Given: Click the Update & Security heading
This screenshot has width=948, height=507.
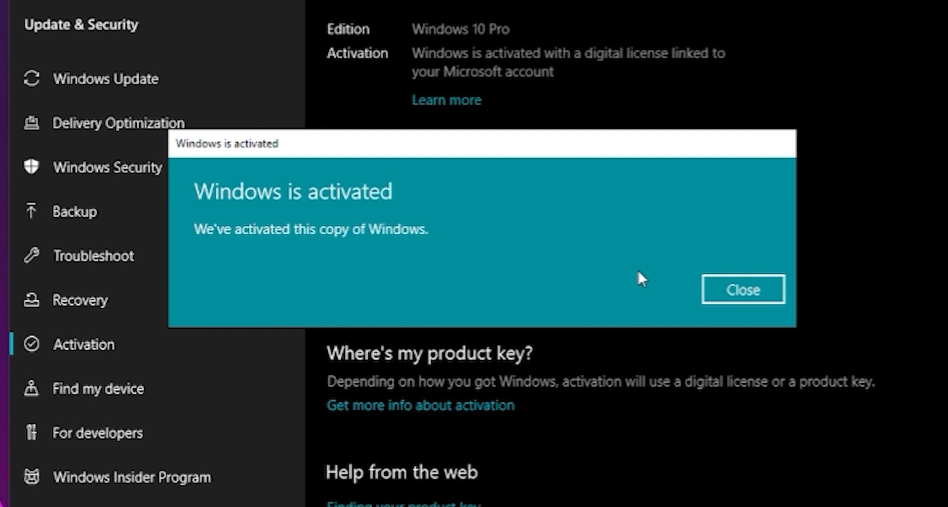Looking at the screenshot, I should pos(81,25).
